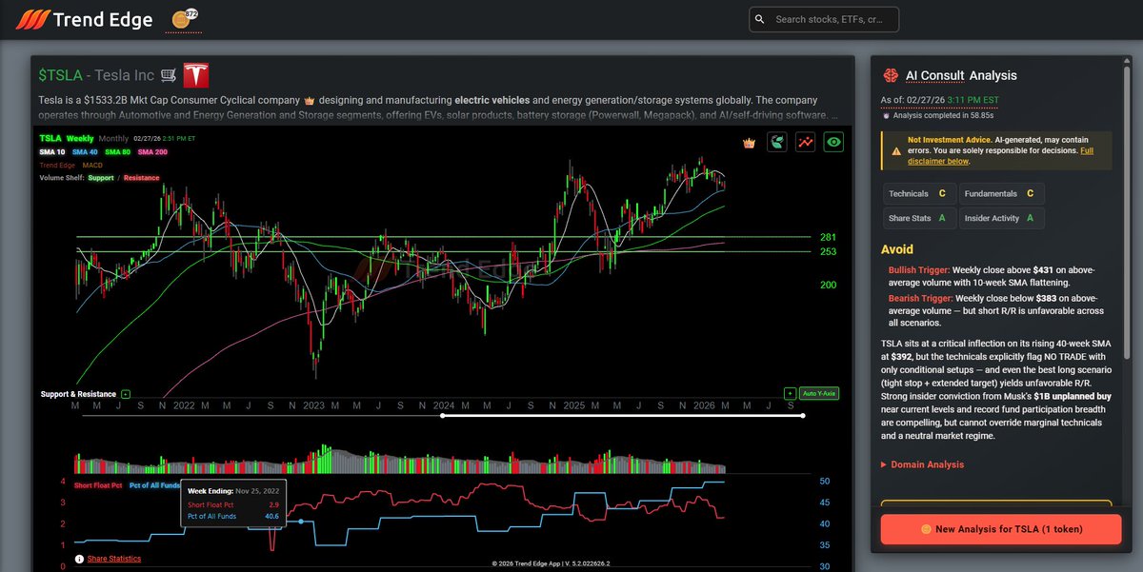Image resolution: width=1143 pixels, height=572 pixels.
Task: Select the Fundamentals C grade badge
Action: [x=1002, y=193]
